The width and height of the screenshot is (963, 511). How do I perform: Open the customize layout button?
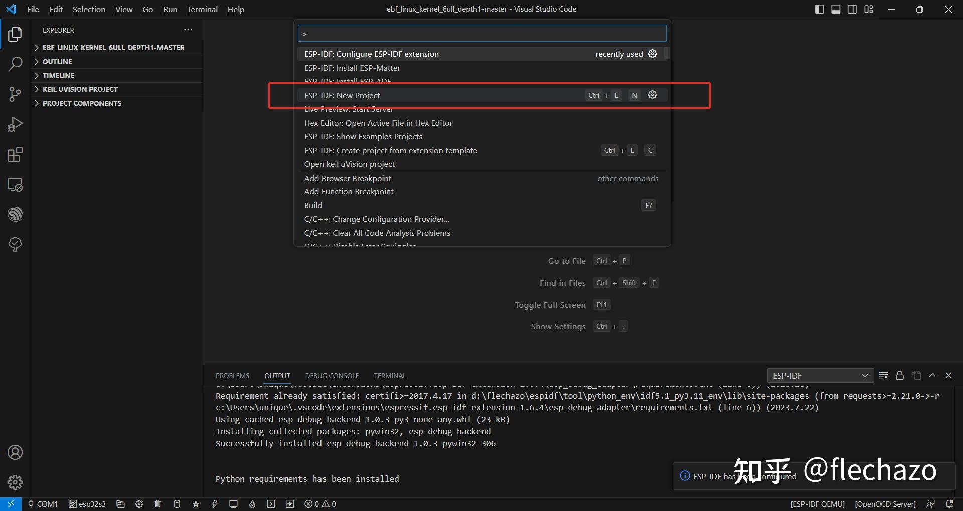(x=869, y=9)
